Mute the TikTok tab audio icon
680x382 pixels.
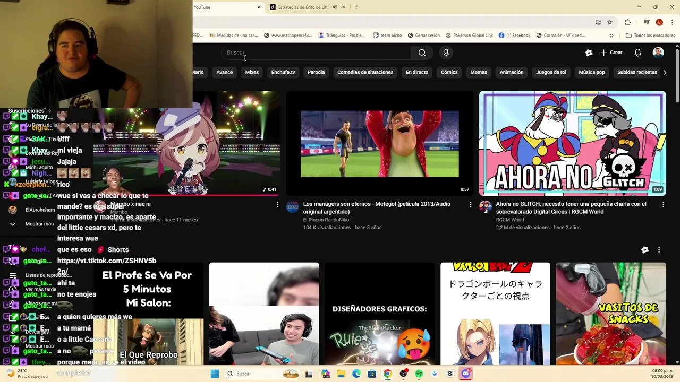click(x=335, y=7)
